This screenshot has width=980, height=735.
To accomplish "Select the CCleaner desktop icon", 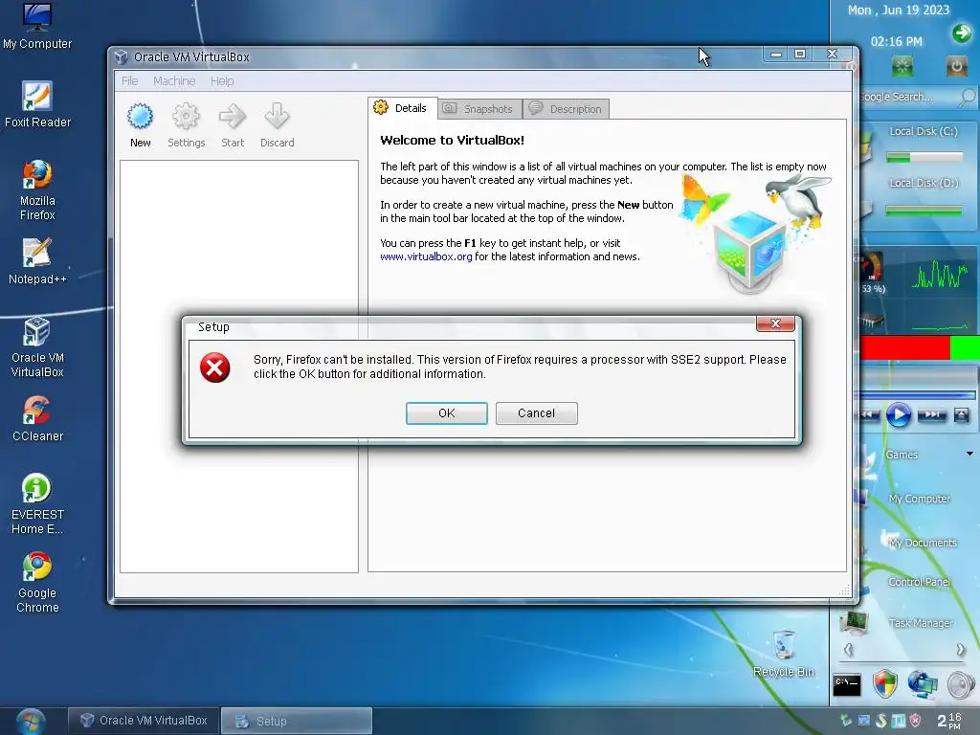I will coord(37,418).
